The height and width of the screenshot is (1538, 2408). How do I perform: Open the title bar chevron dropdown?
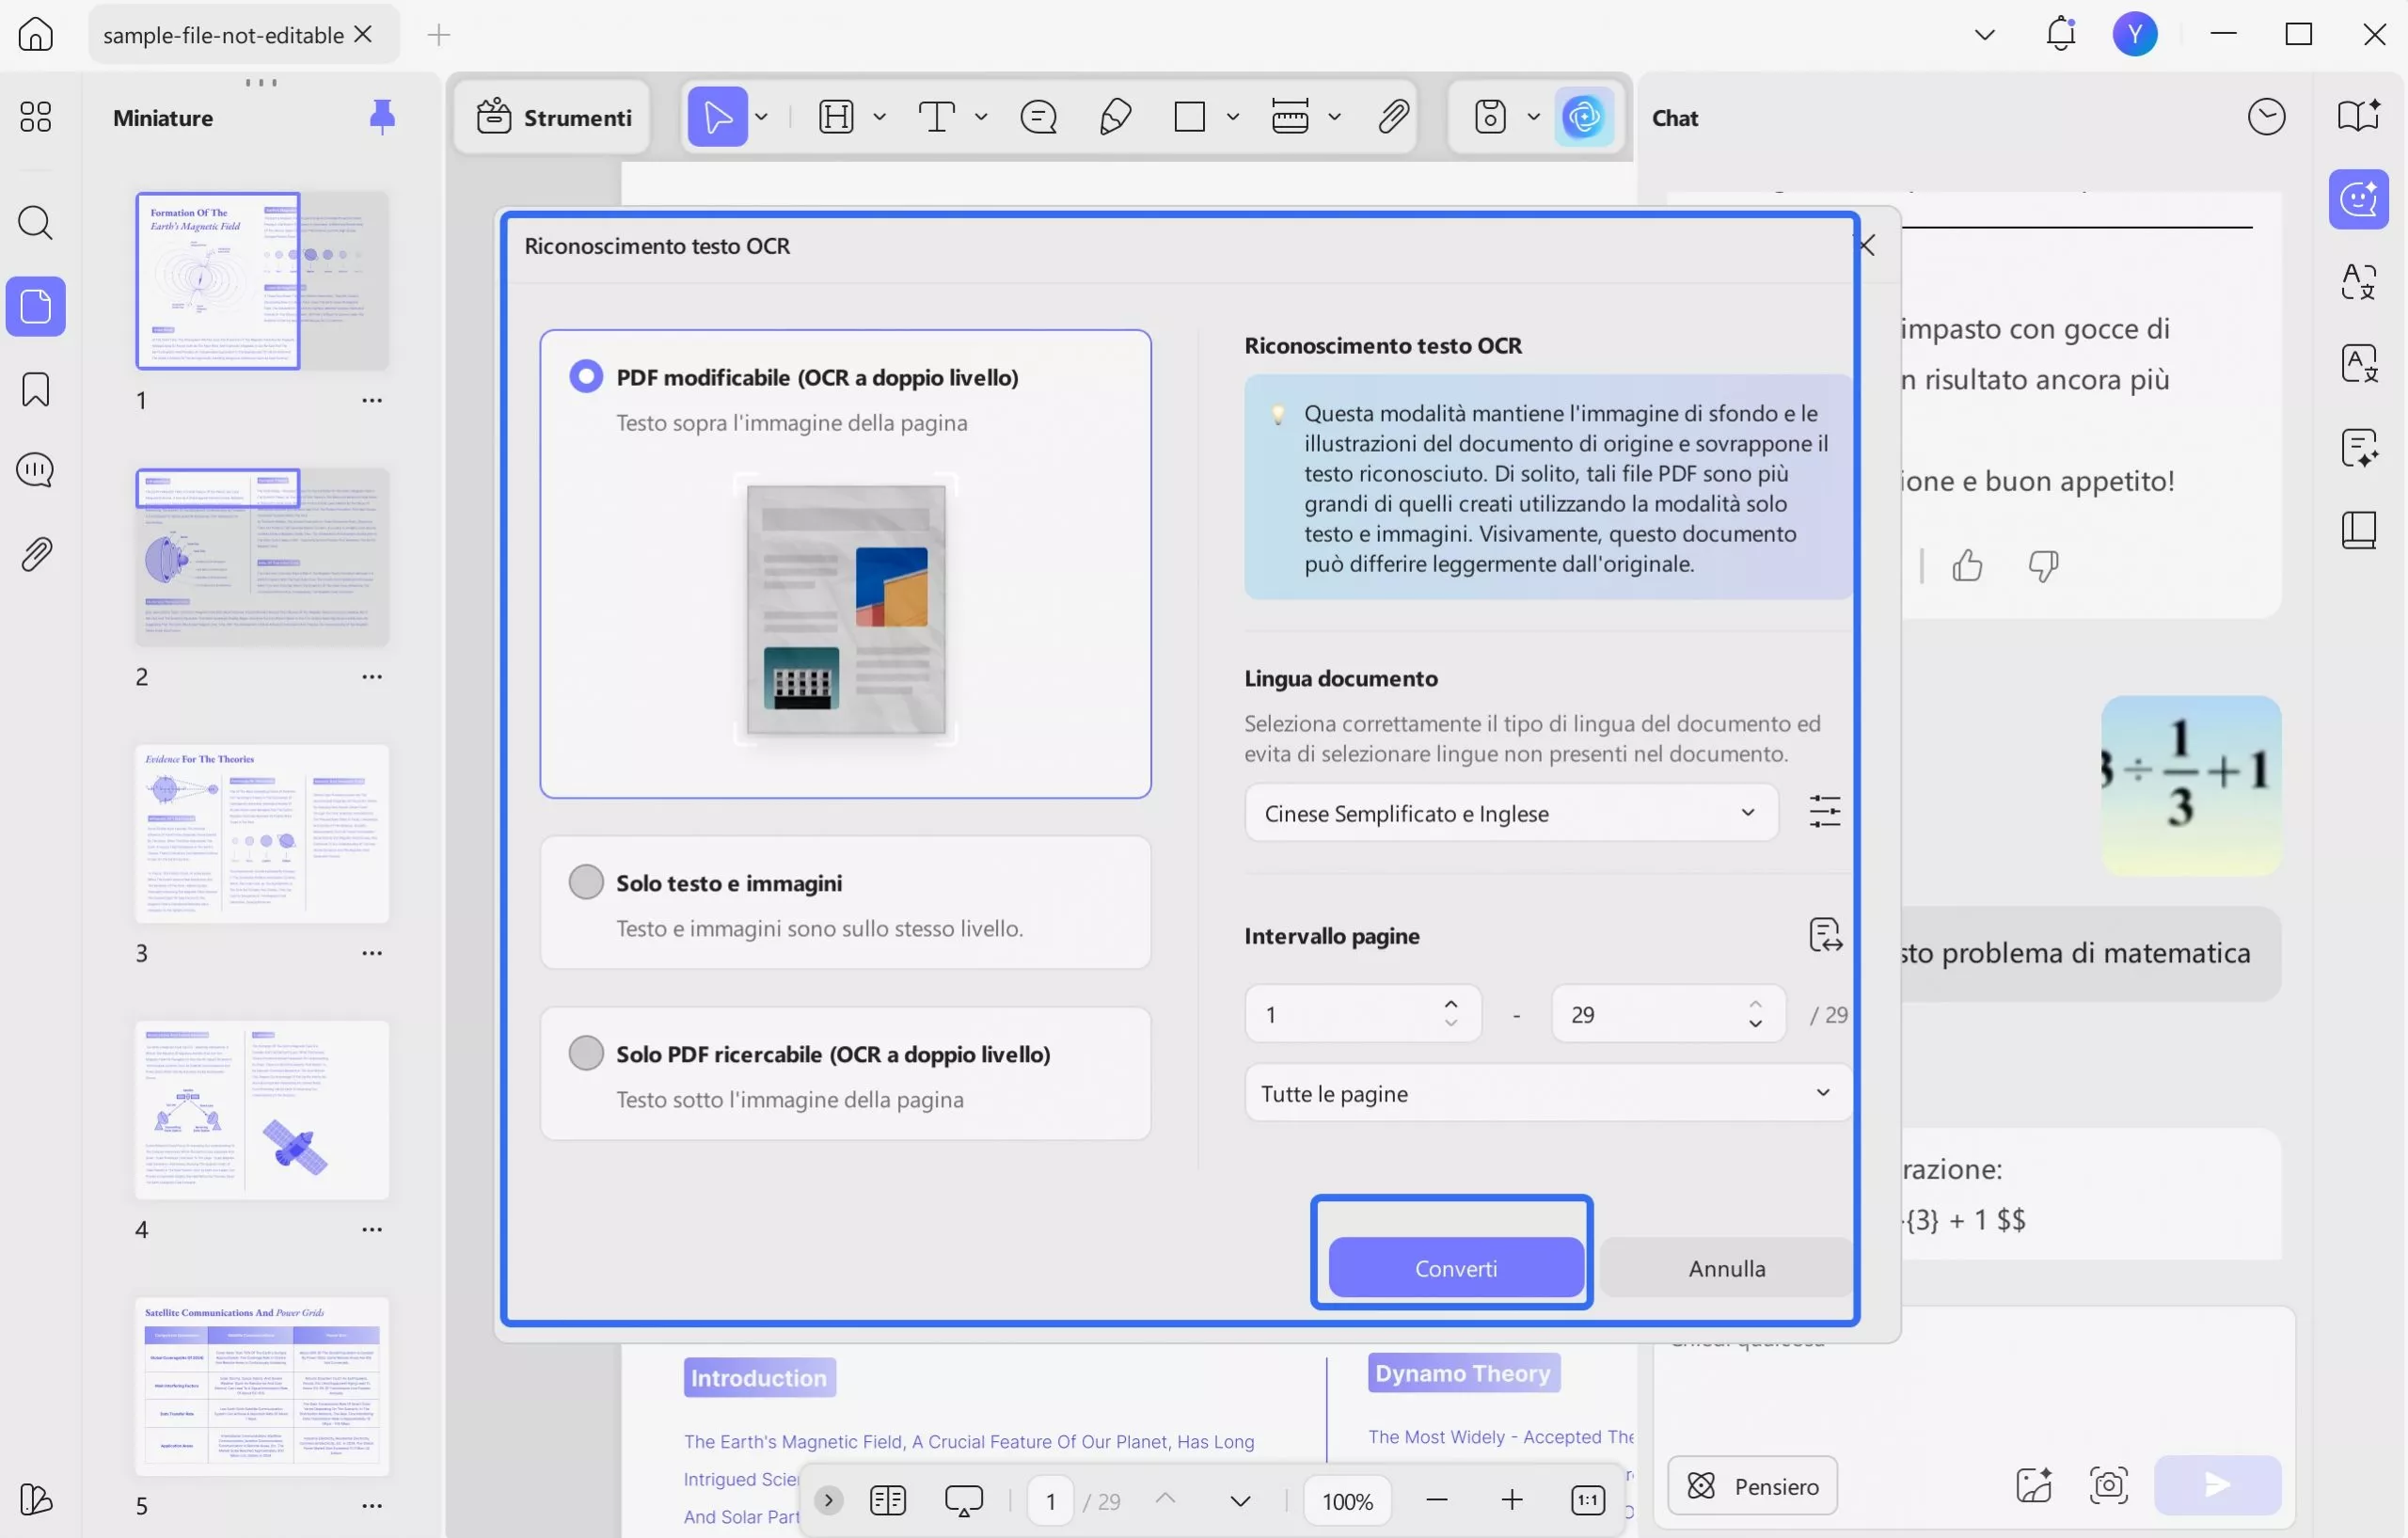(x=1985, y=34)
